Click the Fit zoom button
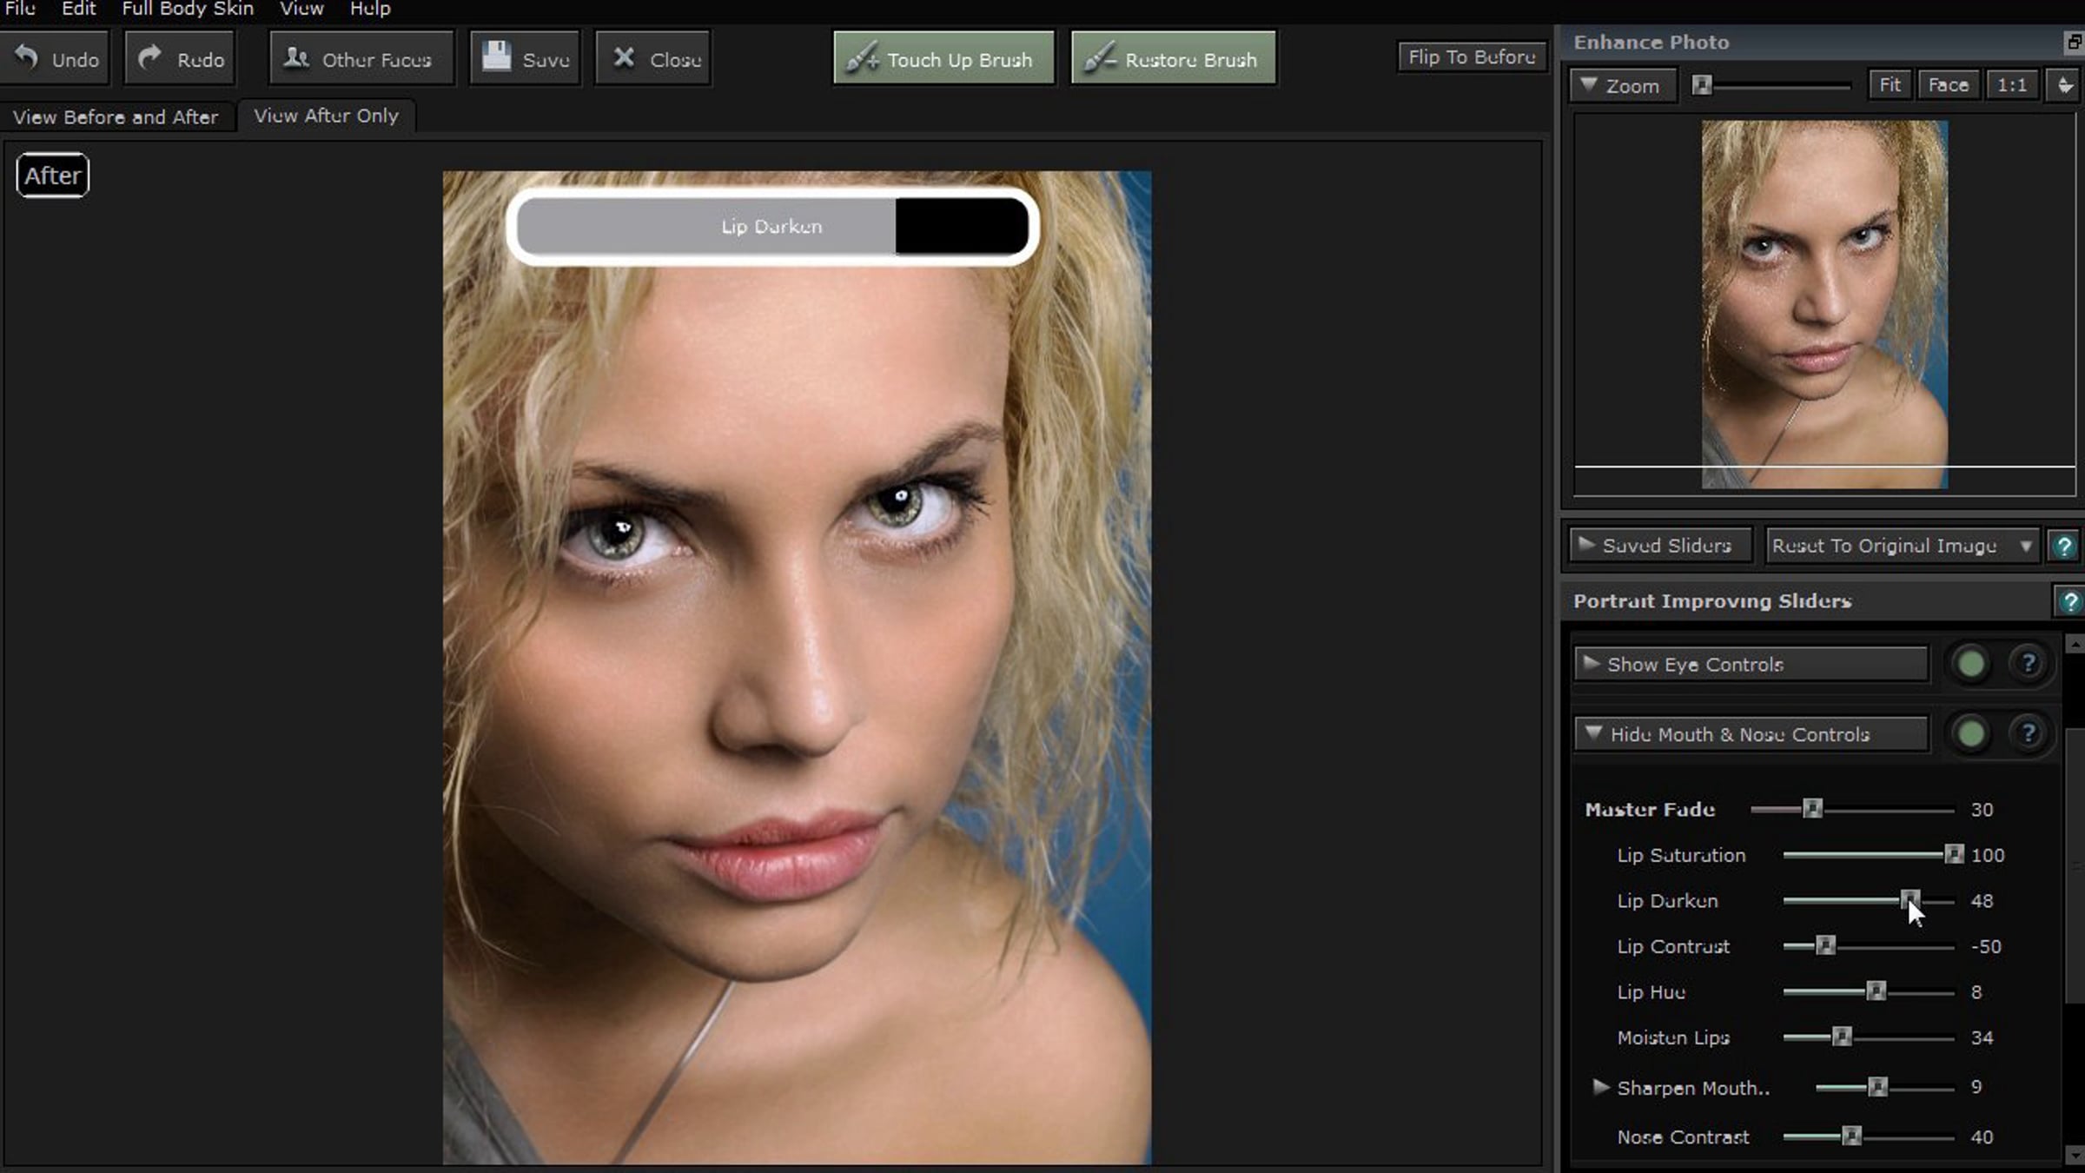This screenshot has height=1173, width=2085. [1889, 85]
